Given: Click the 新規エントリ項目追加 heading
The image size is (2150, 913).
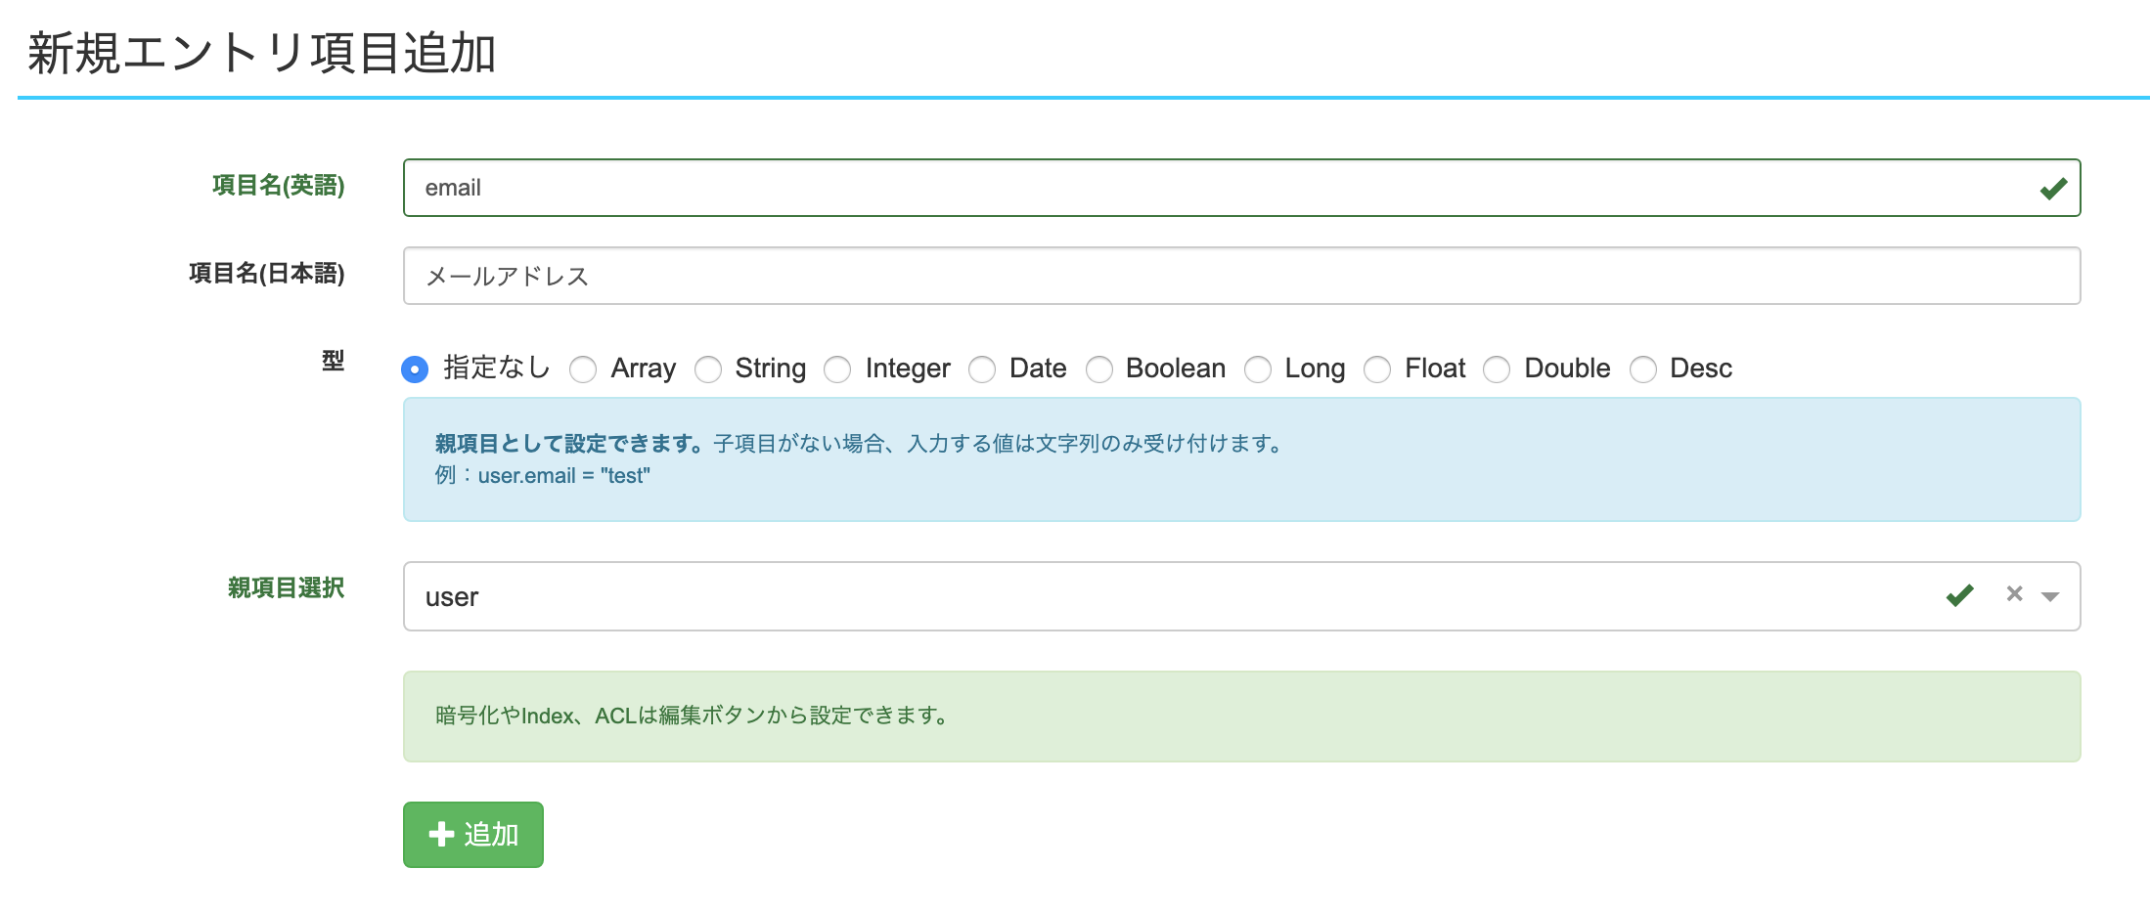Looking at the screenshot, I should point(262,53).
